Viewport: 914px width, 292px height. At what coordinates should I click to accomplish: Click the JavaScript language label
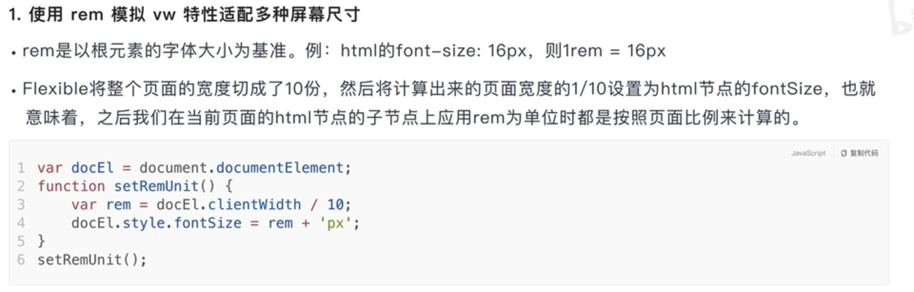point(808,153)
